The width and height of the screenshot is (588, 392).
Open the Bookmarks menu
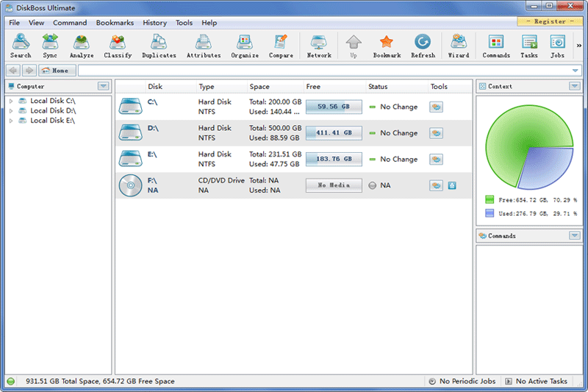pos(115,23)
